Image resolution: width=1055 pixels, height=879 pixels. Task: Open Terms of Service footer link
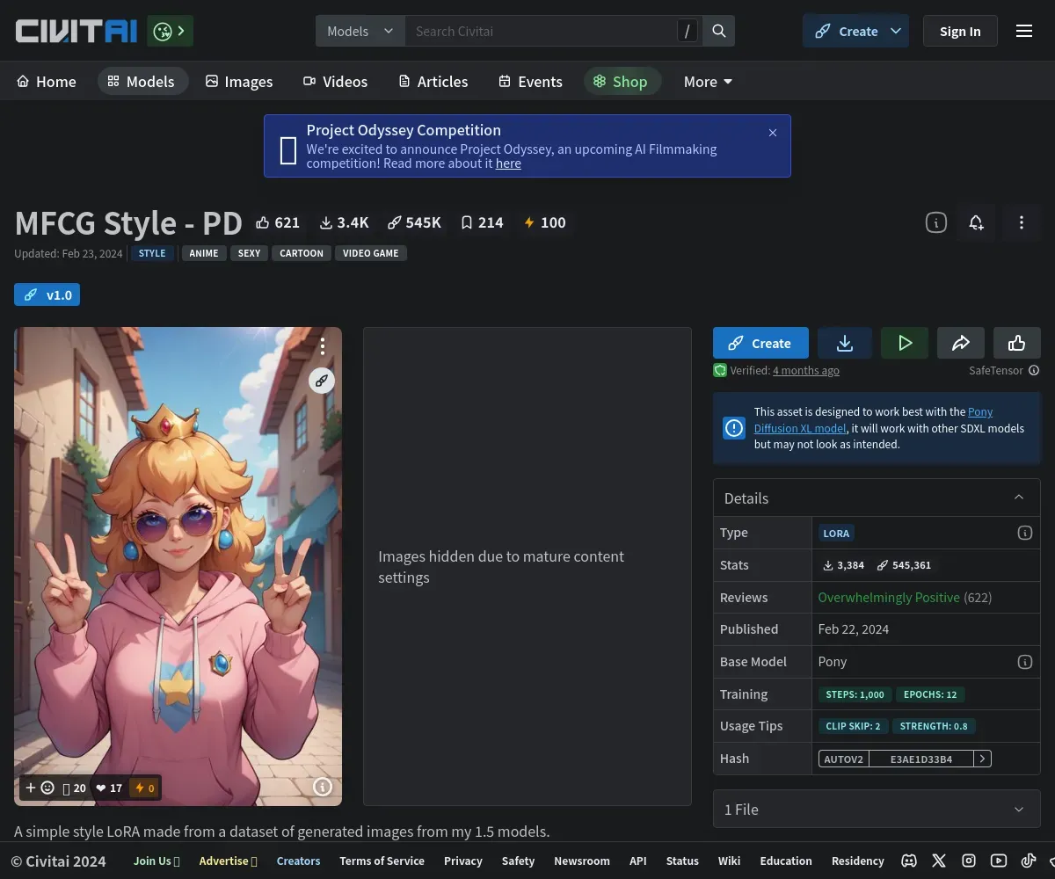coord(382,861)
